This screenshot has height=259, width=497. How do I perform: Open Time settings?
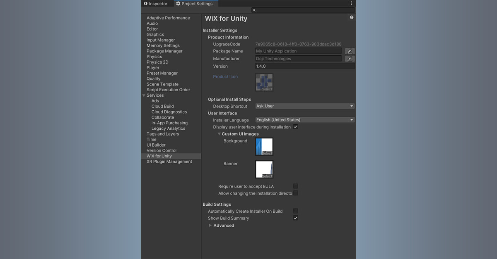point(152,140)
